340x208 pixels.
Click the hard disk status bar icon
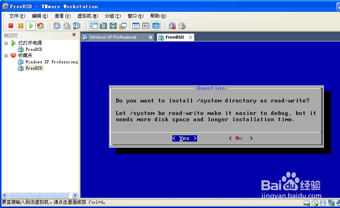pyautogui.click(x=307, y=203)
